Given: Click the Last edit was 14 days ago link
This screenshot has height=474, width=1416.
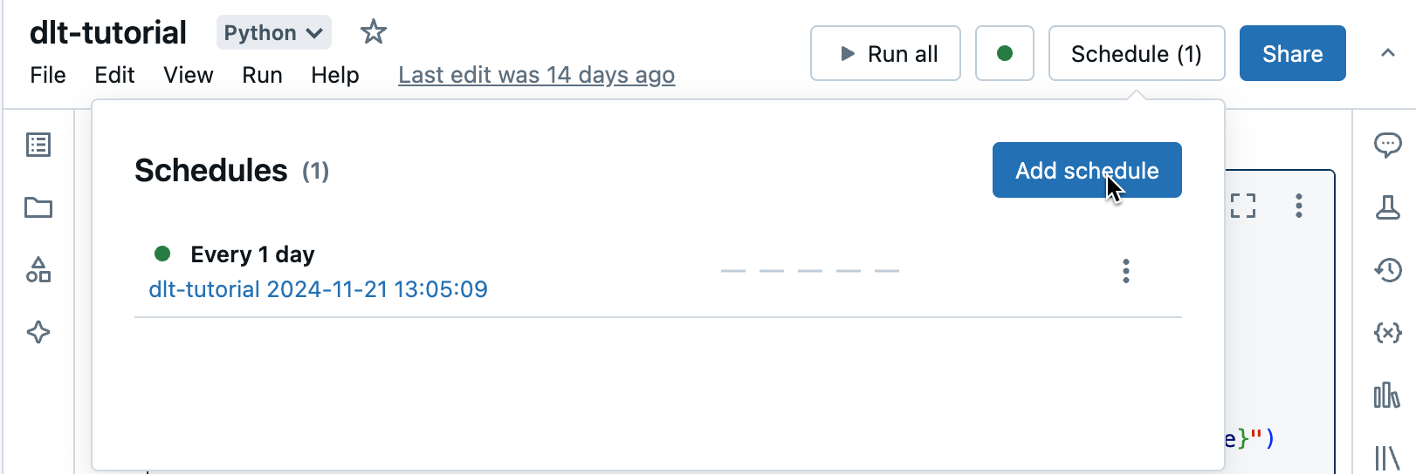Looking at the screenshot, I should point(536,75).
